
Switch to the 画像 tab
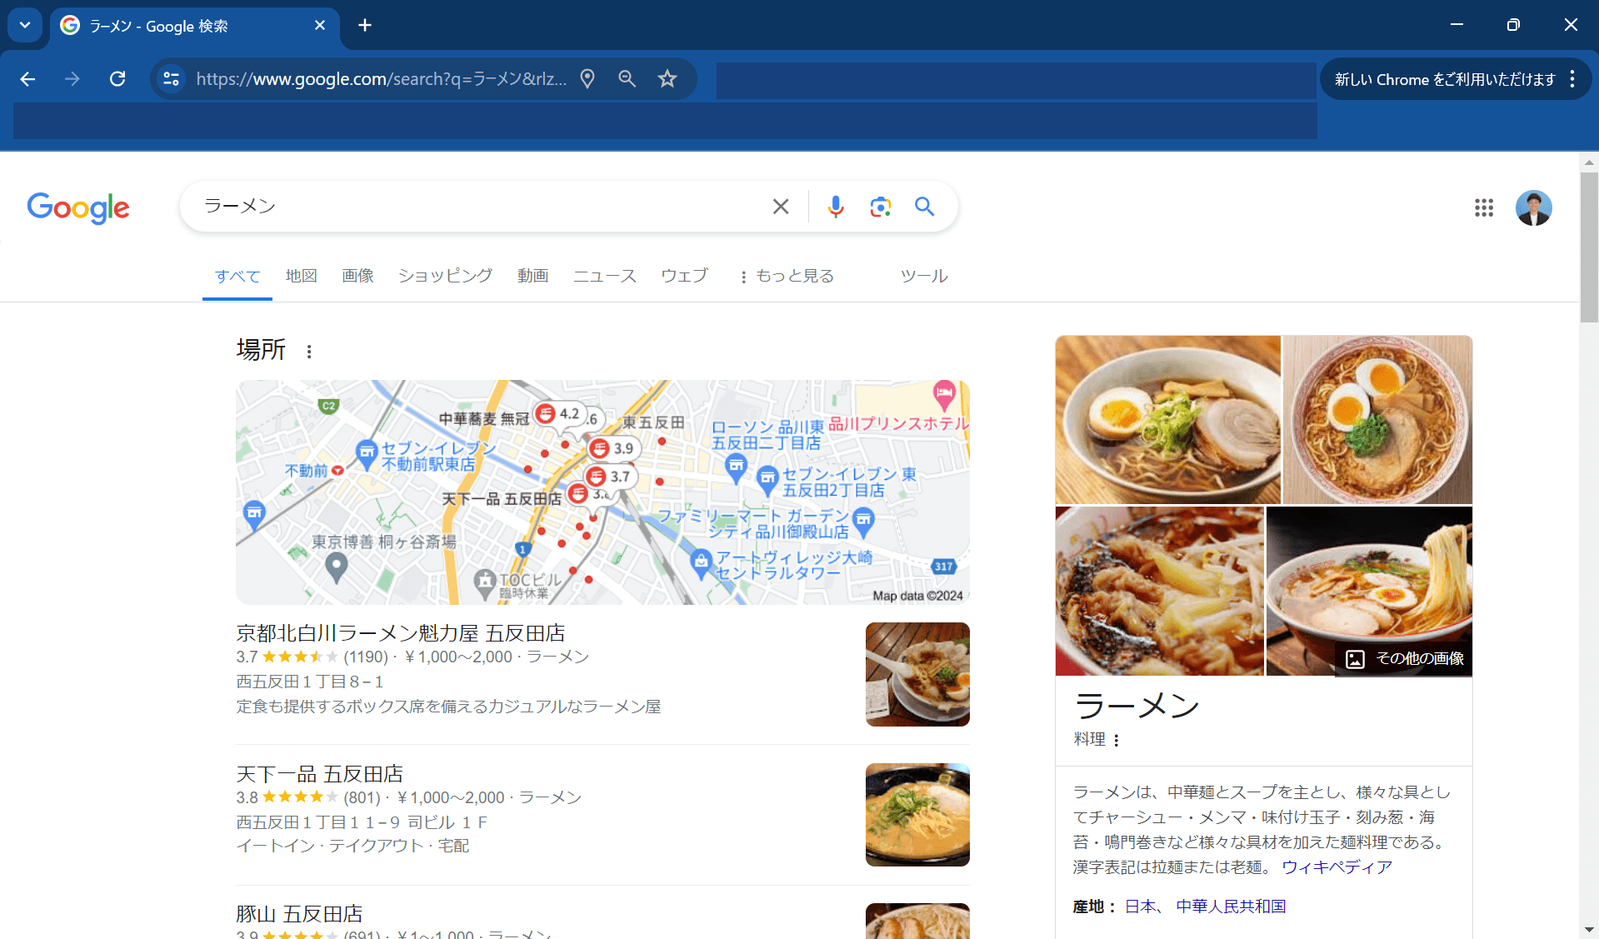coord(357,276)
